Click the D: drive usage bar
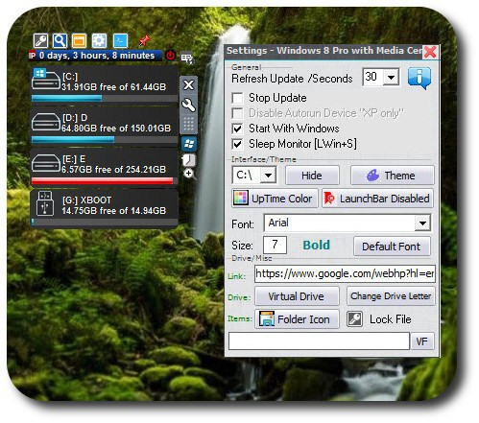Screen dimensions: 479x423 point(105,140)
